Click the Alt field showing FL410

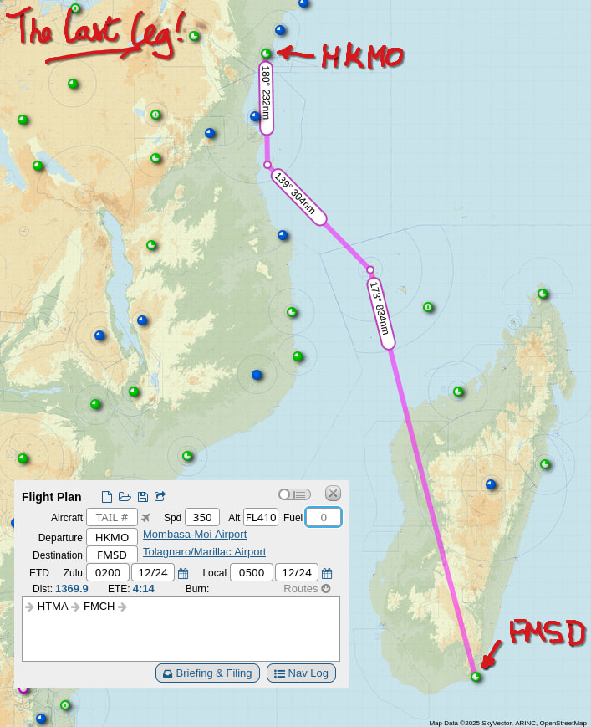coord(261,517)
